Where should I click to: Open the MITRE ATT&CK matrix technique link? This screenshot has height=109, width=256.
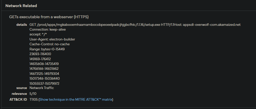[75, 100]
